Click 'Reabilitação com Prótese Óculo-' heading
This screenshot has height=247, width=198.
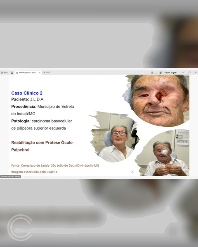point(42,142)
